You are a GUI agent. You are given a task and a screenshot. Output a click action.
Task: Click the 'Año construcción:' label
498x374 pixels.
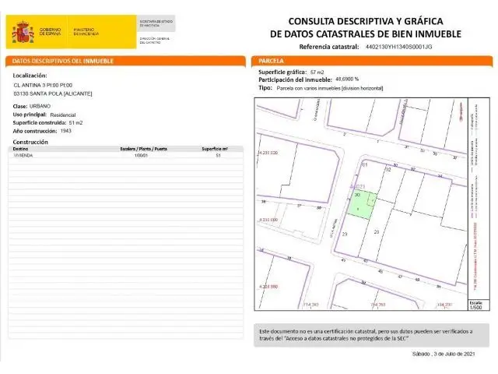[x=35, y=131]
